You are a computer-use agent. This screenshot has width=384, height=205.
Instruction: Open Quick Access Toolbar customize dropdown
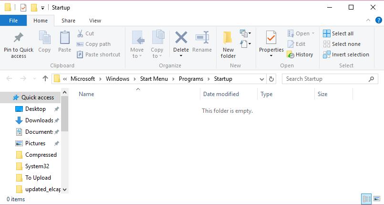point(43,8)
